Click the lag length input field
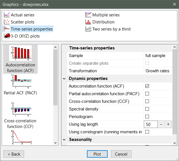Screen dimensions: 179x161 click(x=151, y=124)
